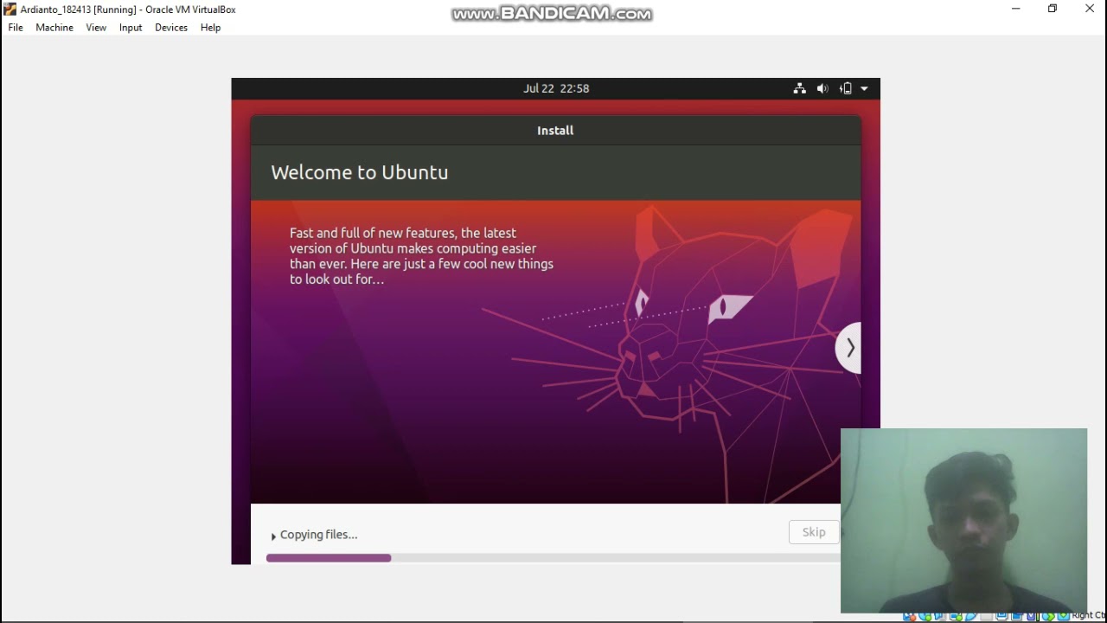Open the Ubuntu system menu arrow
This screenshot has height=623, width=1107.
coord(864,88)
